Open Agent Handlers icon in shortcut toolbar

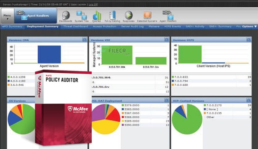click(168, 16)
